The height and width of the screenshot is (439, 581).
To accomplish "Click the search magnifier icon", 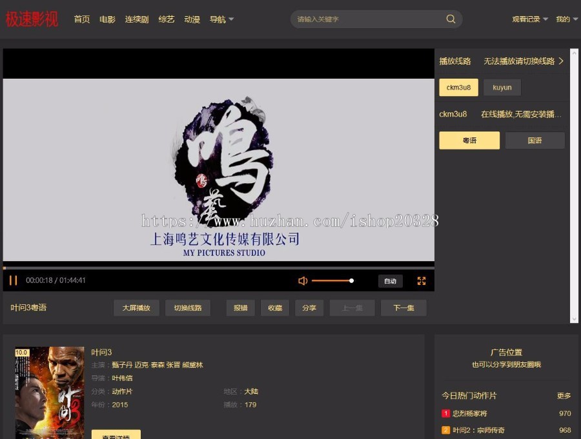I will 451,19.
